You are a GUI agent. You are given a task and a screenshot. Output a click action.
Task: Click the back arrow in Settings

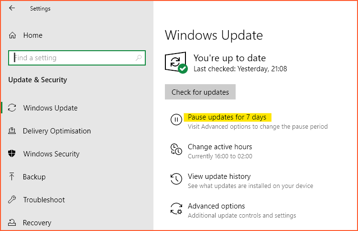tap(12, 9)
